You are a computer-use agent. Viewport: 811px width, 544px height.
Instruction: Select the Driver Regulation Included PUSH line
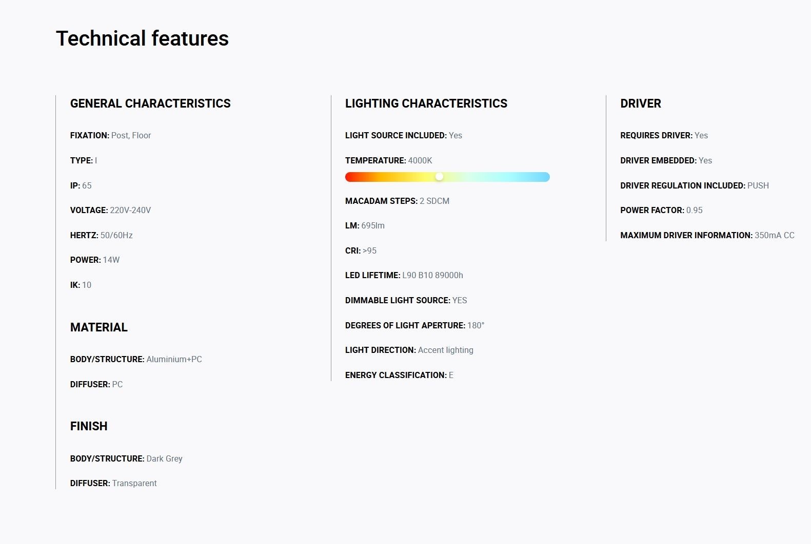coord(695,185)
